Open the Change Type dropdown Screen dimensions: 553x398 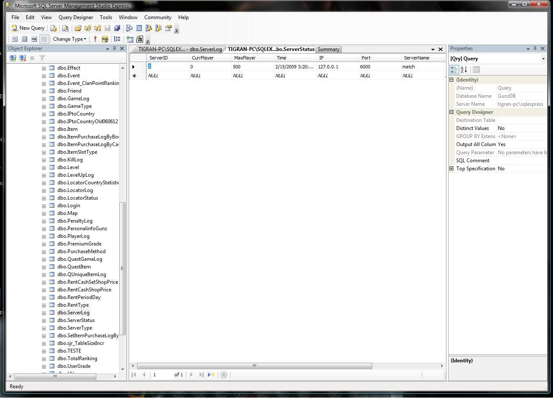click(x=70, y=39)
